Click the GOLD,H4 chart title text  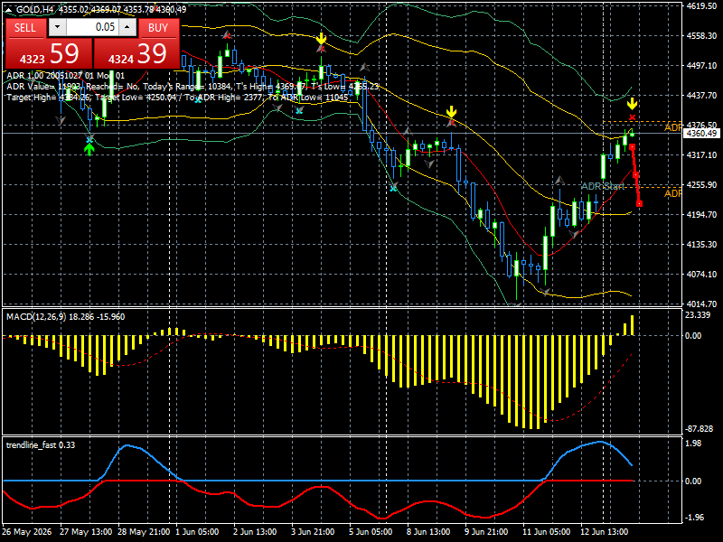click(x=36, y=9)
